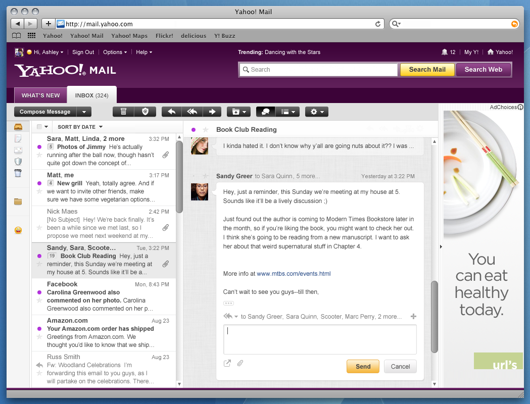Click the Send button
530x404 pixels.
pyautogui.click(x=363, y=367)
